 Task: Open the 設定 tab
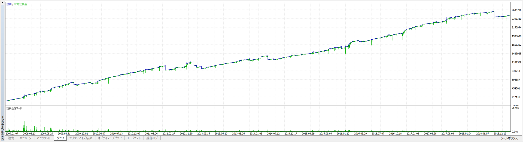pos(11,138)
